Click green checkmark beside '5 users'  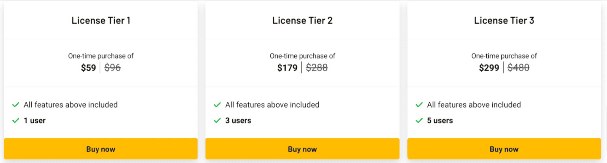[x=419, y=120]
